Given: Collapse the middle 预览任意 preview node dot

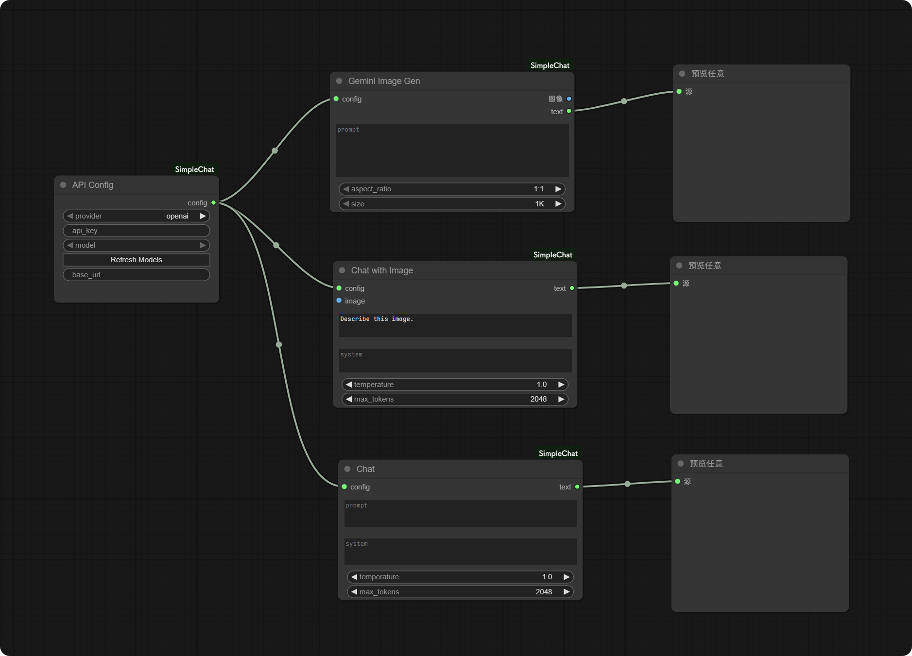Looking at the screenshot, I should pos(679,266).
